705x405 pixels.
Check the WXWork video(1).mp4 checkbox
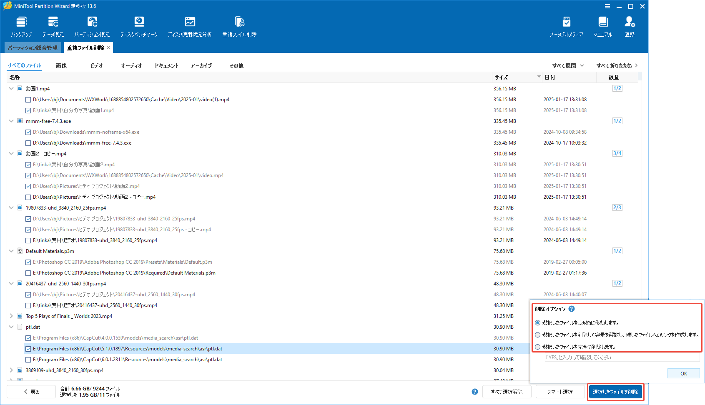pyautogui.click(x=28, y=100)
